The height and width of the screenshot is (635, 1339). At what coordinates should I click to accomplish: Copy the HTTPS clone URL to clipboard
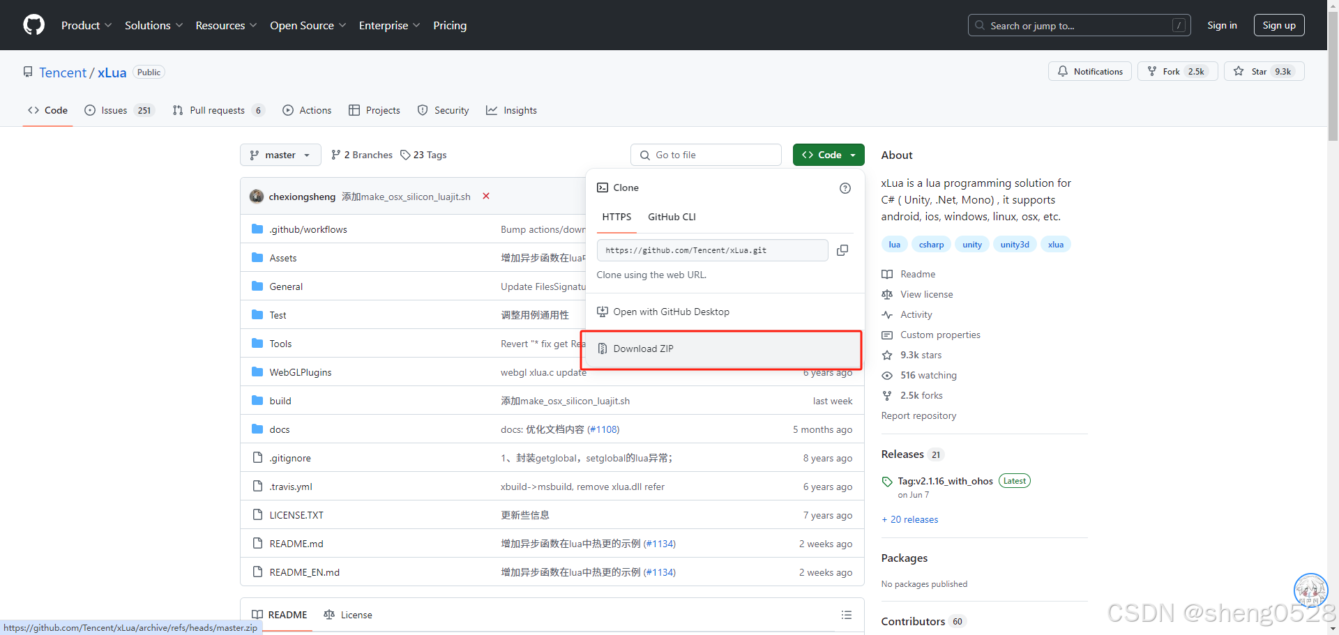coord(842,250)
